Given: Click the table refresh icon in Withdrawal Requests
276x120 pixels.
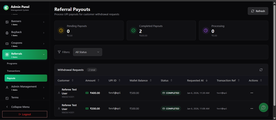Looking at the screenshot, I should pos(261,70).
